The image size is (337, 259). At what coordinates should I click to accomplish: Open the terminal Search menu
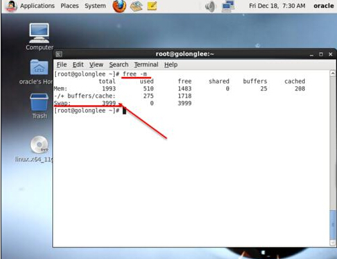click(x=119, y=65)
